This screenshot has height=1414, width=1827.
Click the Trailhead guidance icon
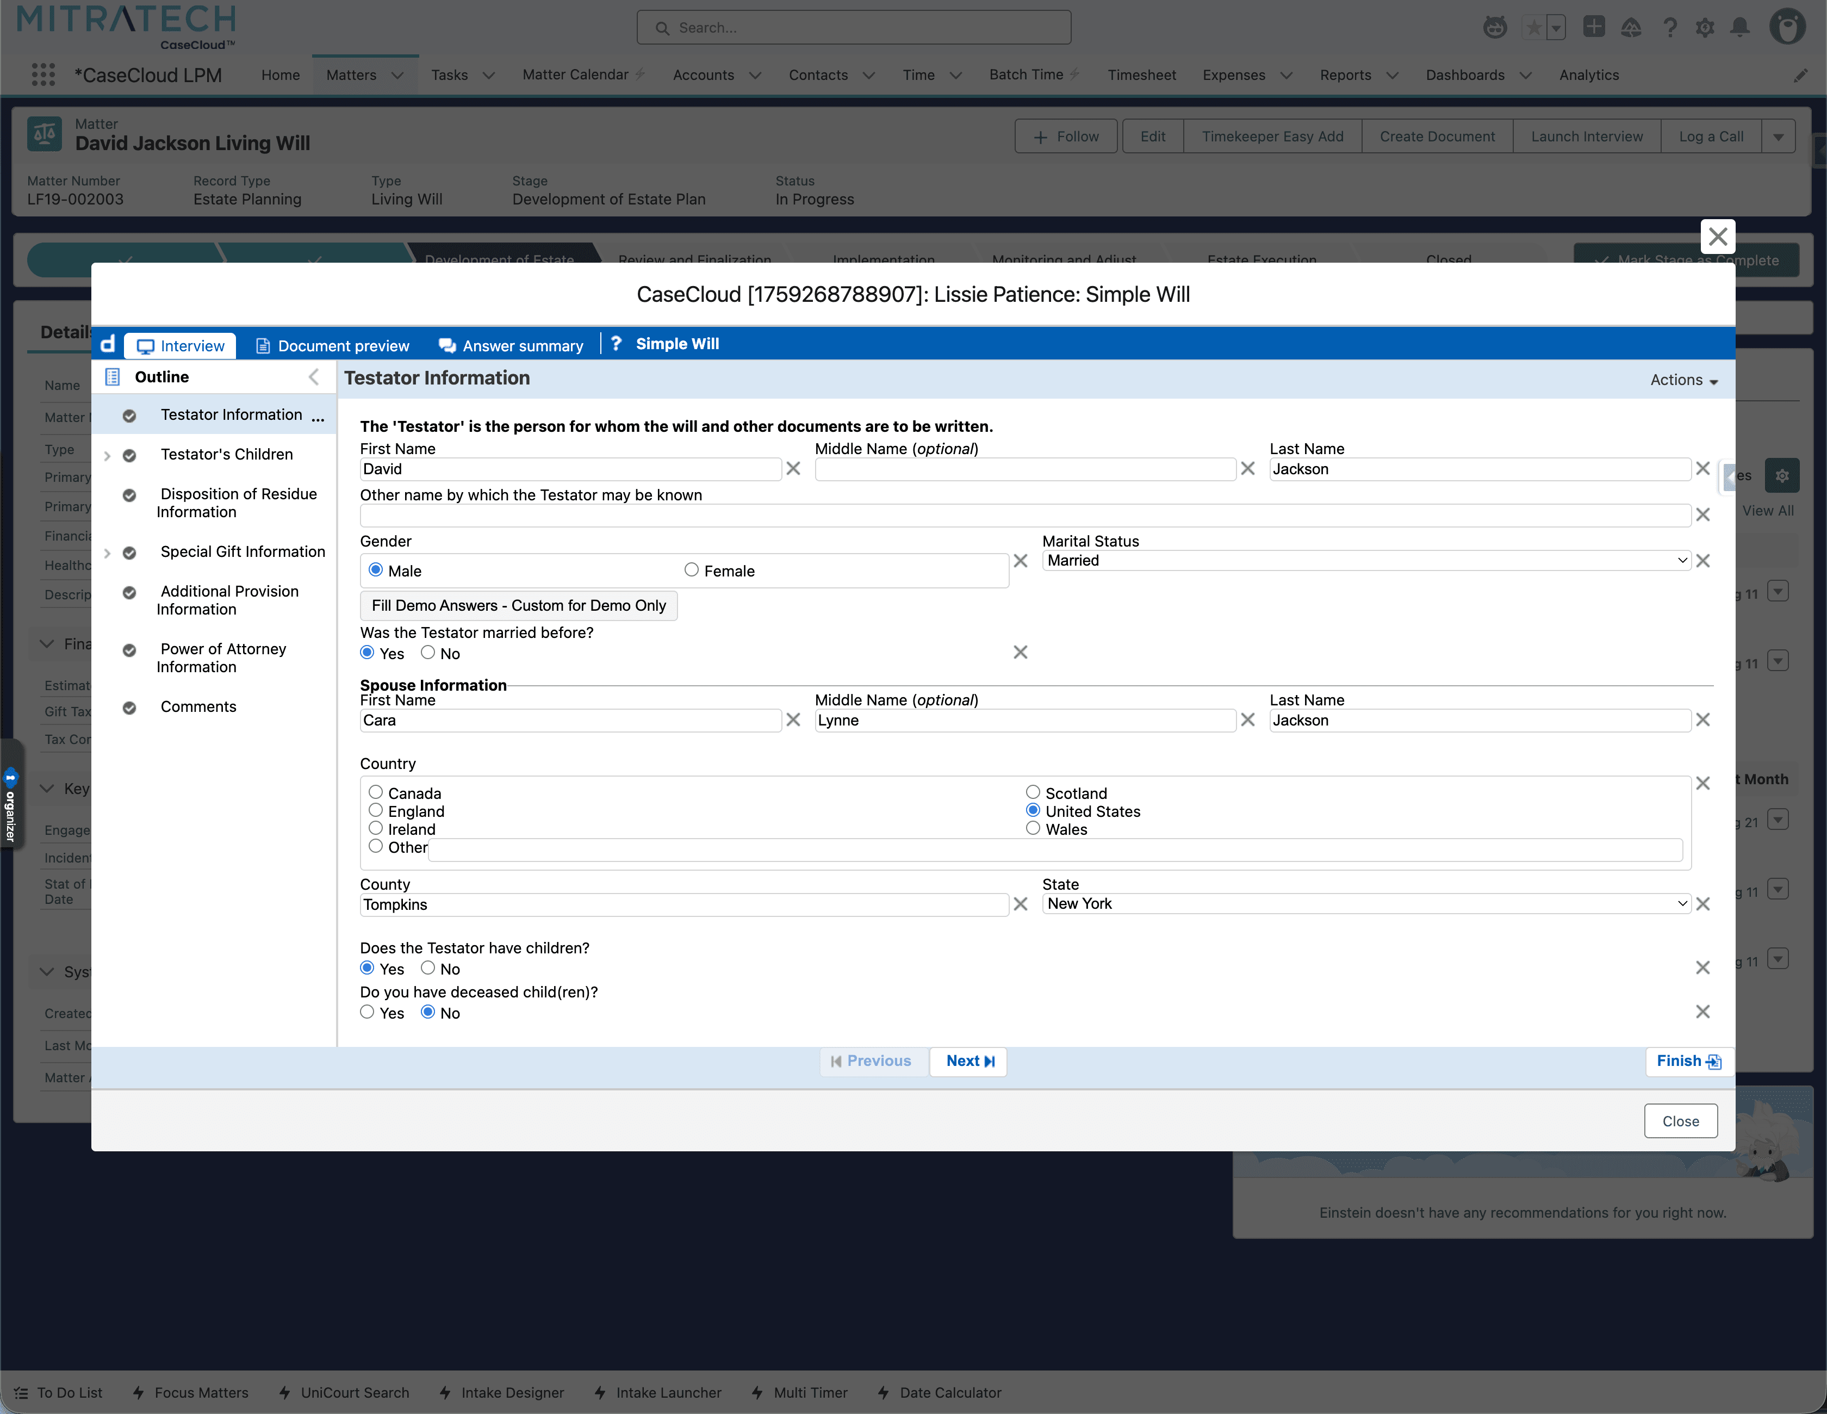[x=1631, y=28]
